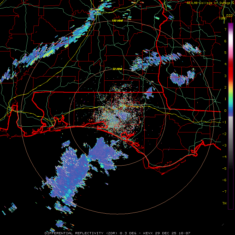Click the '2' value on the color scale
The image size is (235, 235).
[225, 87]
